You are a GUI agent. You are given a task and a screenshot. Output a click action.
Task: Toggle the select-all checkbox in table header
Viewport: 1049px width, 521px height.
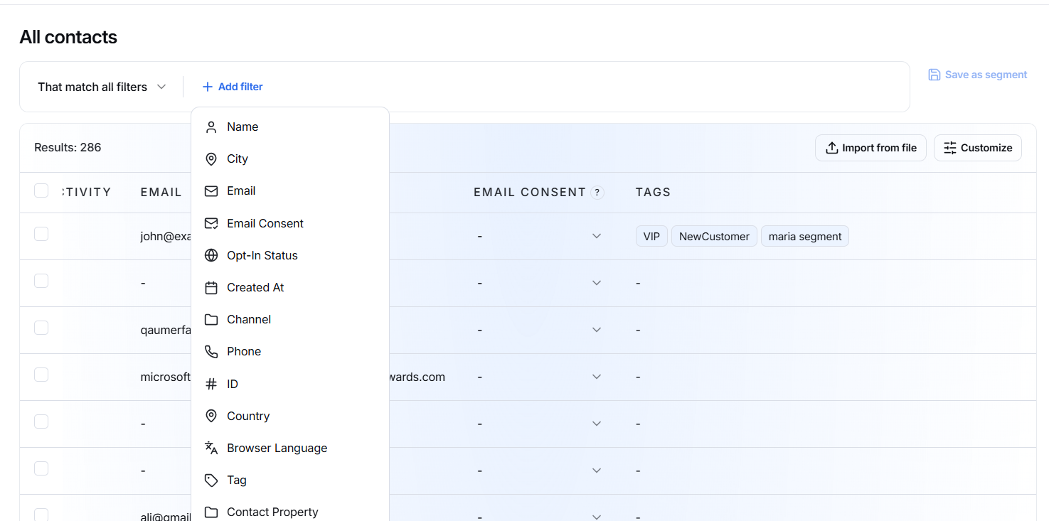point(41,190)
